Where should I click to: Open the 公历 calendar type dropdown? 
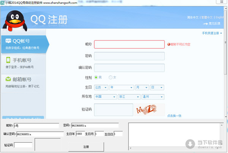click(101, 87)
